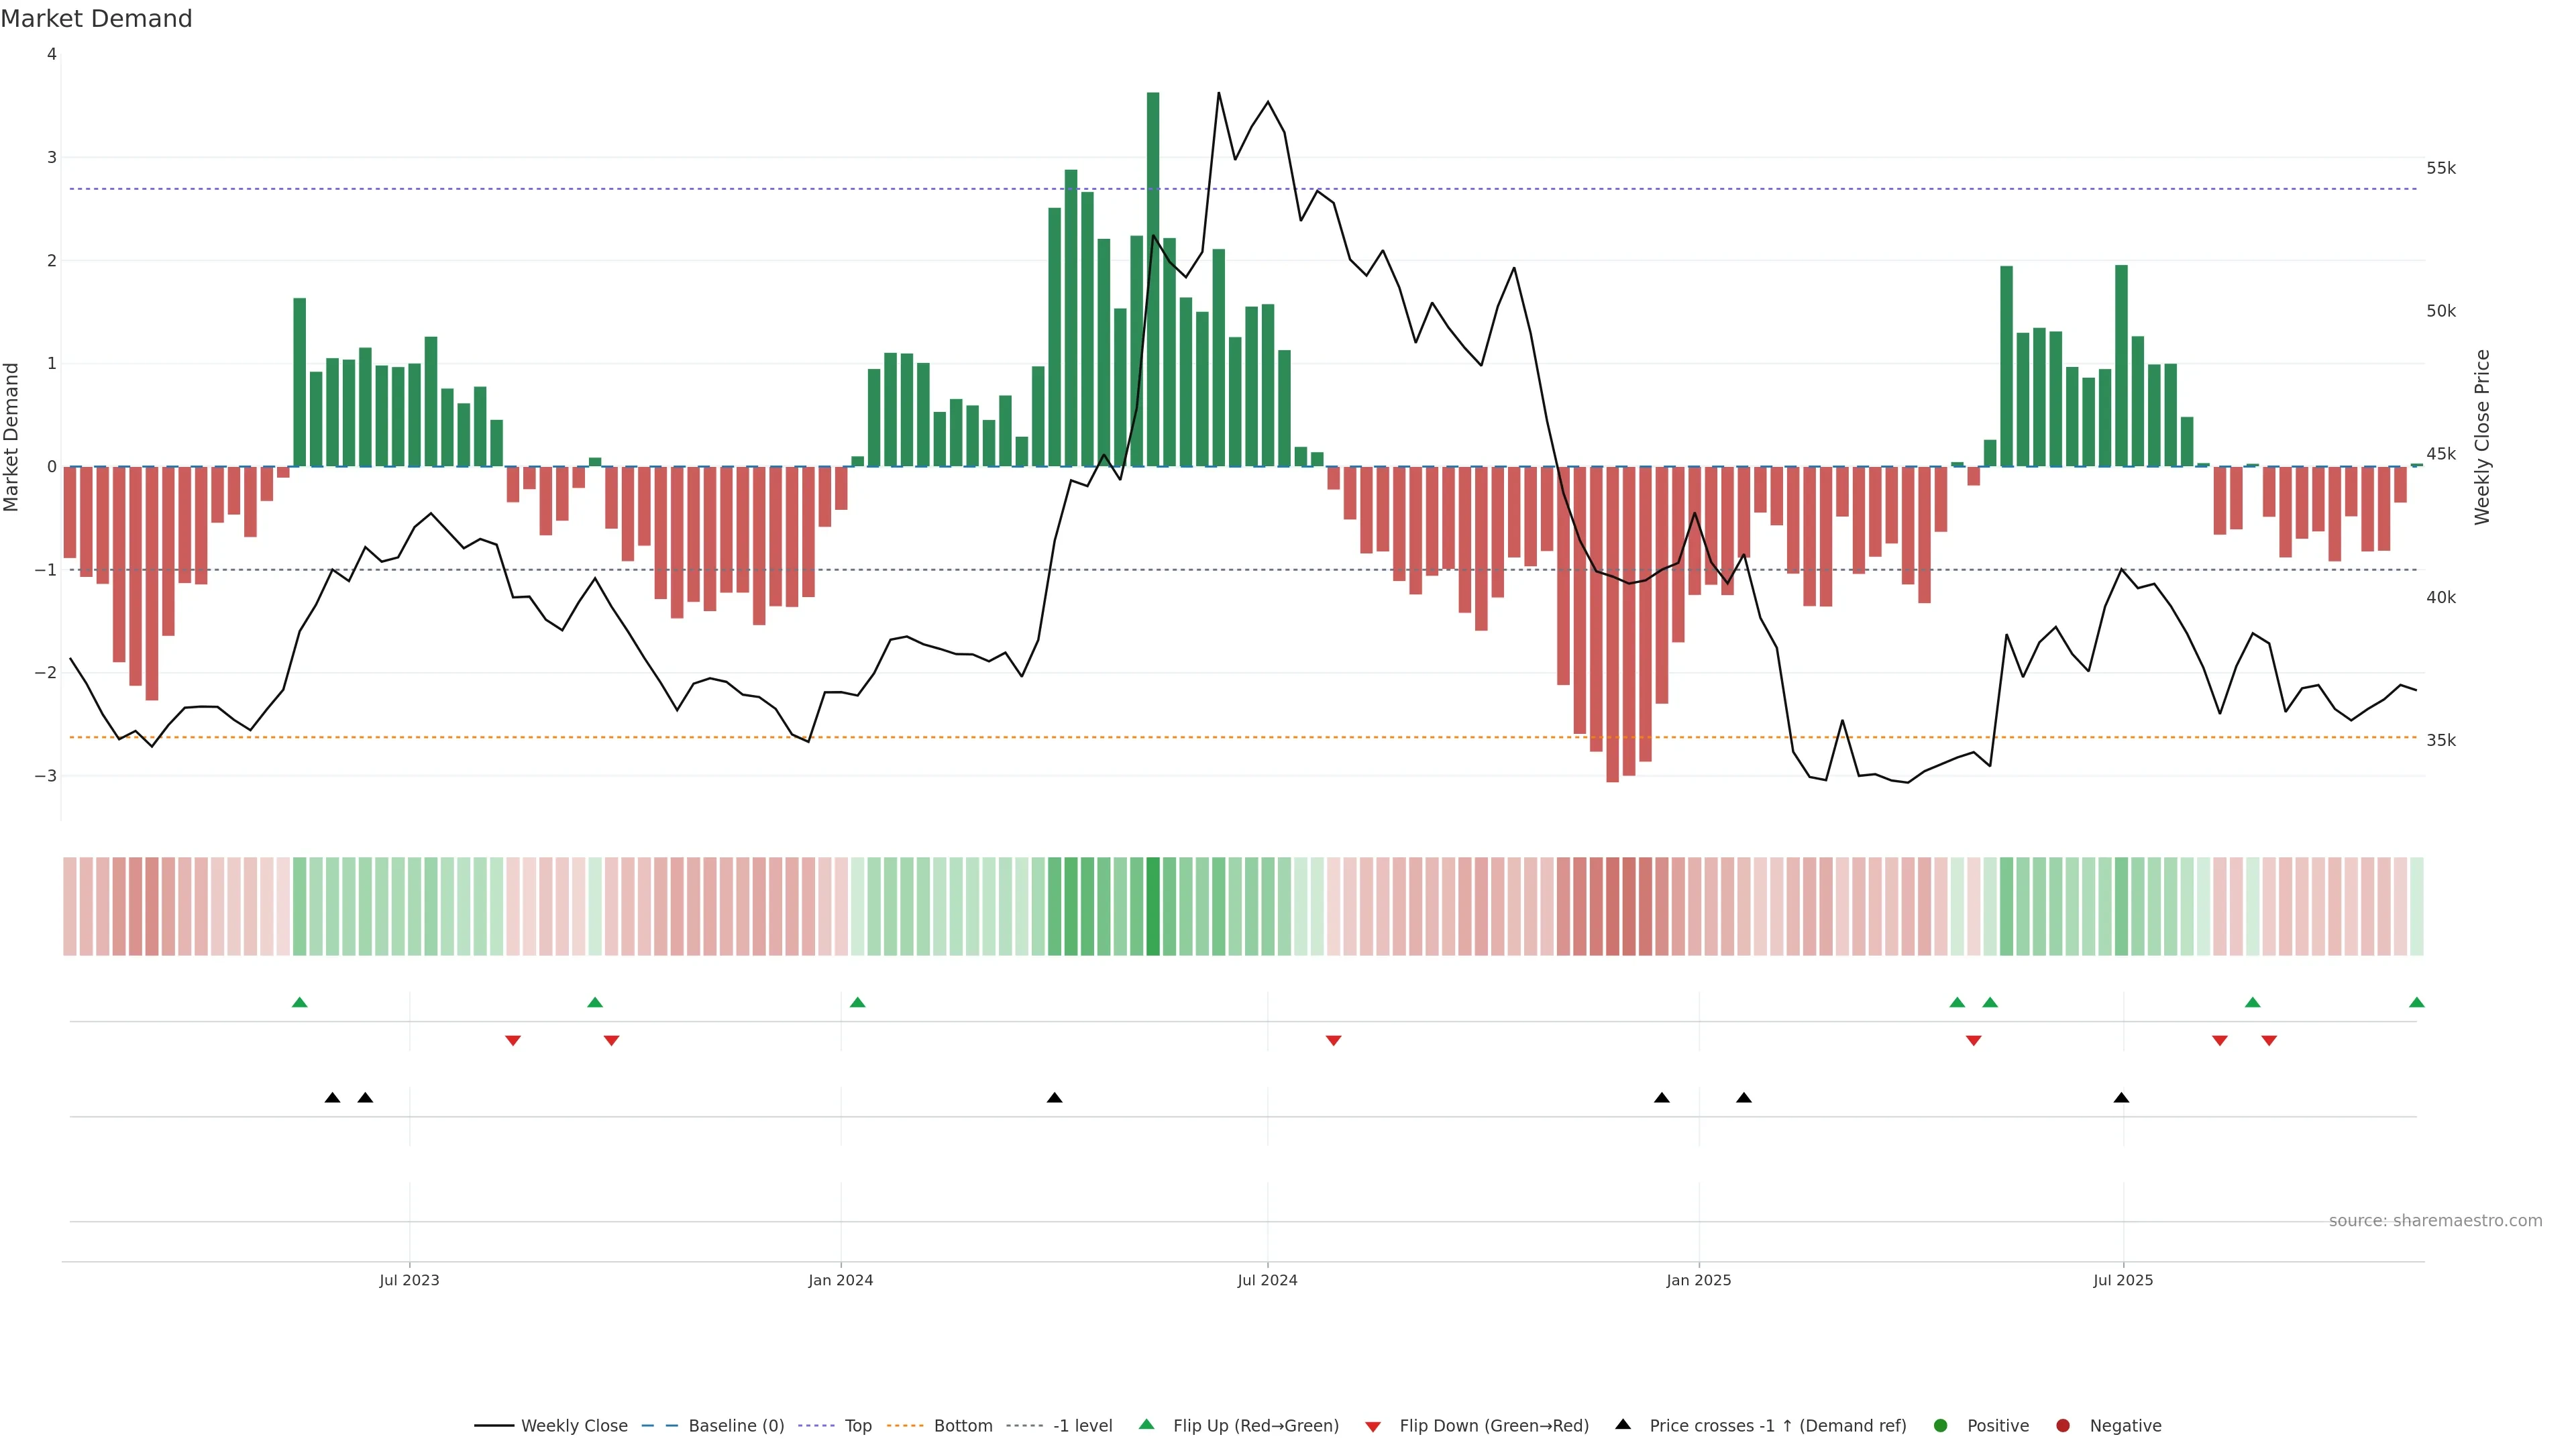The height and width of the screenshot is (1449, 2576).
Task: Click the first green flip-up marker before Jul 2023
Action: 299,1002
